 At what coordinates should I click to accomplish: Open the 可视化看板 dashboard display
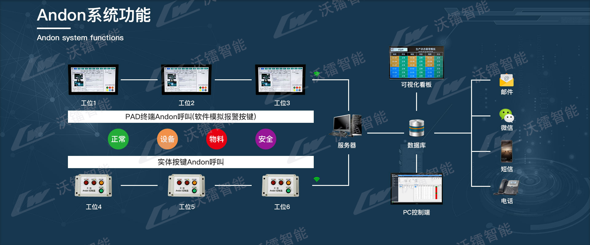coord(416,63)
